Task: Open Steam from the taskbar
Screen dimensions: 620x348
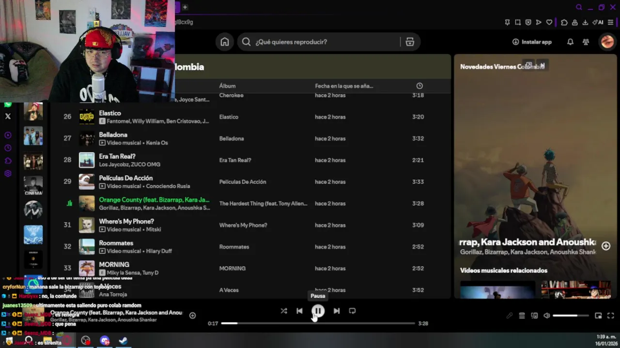Action: (x=123, y=341)
